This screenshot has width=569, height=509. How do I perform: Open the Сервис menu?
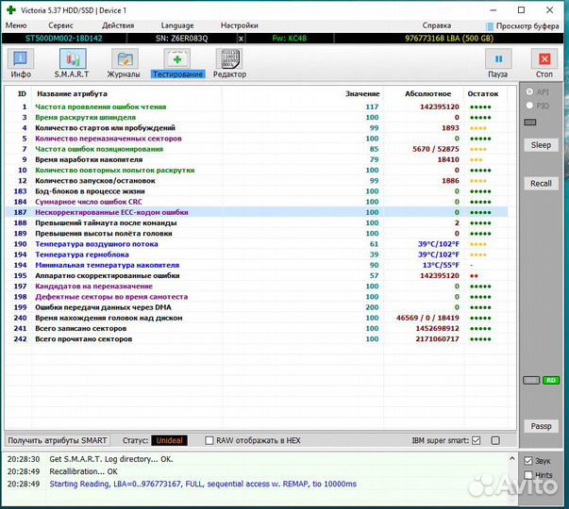pos(61,25)
